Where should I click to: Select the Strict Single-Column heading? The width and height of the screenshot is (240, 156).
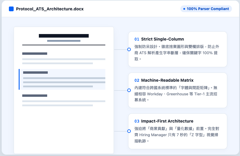click(162, 39)
